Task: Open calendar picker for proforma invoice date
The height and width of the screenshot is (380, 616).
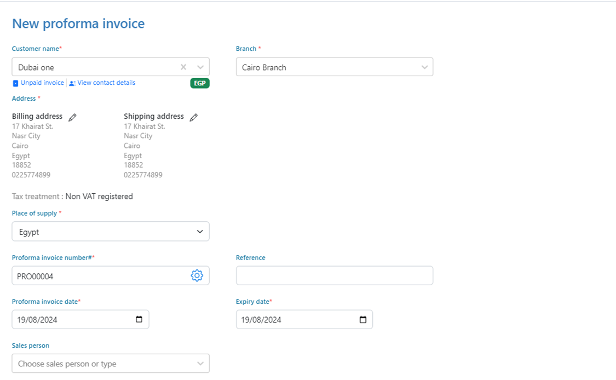Action: [139, 319]
